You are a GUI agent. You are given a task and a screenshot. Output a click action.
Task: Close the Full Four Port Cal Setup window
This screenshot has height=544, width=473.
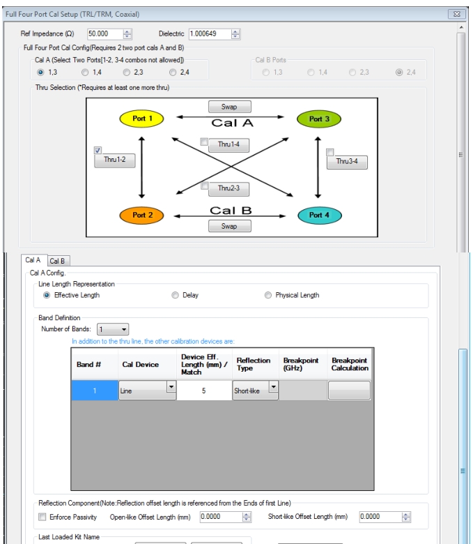[x=457, y=14]
